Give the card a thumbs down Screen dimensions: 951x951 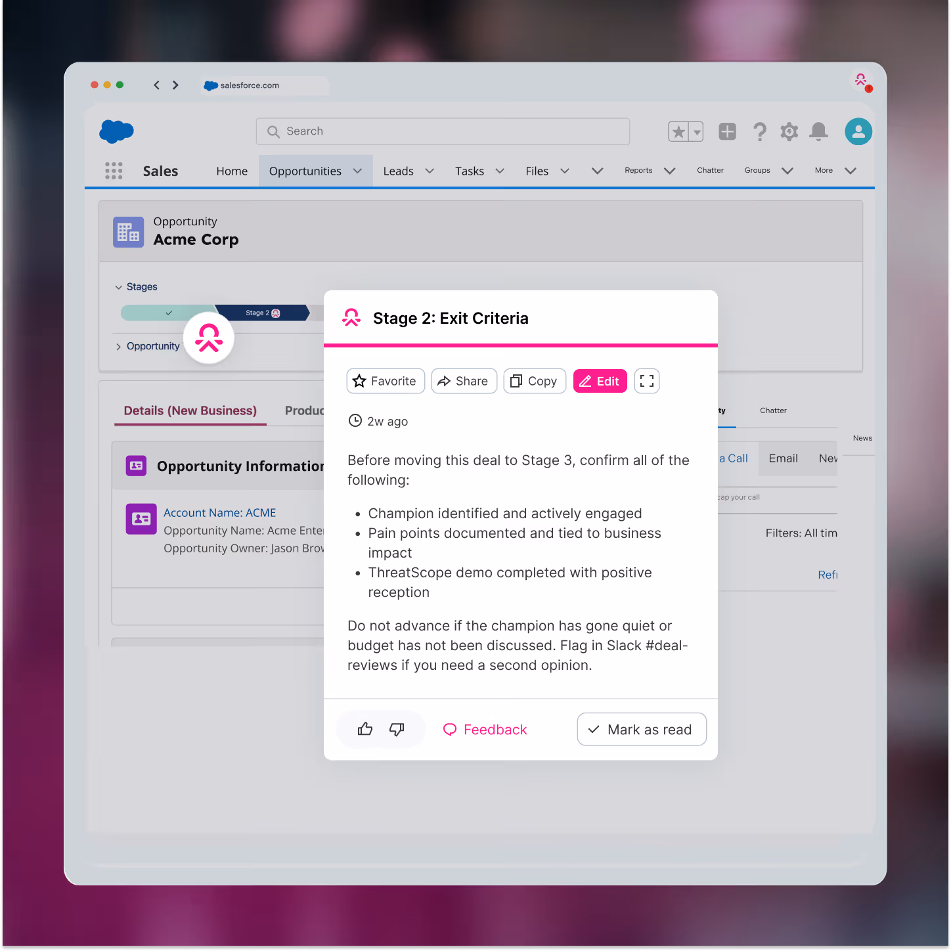point(397,729)
